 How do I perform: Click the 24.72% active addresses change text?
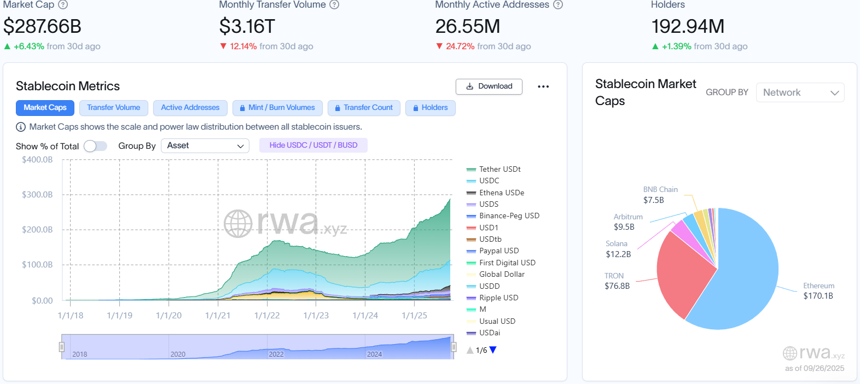[460, 46]
